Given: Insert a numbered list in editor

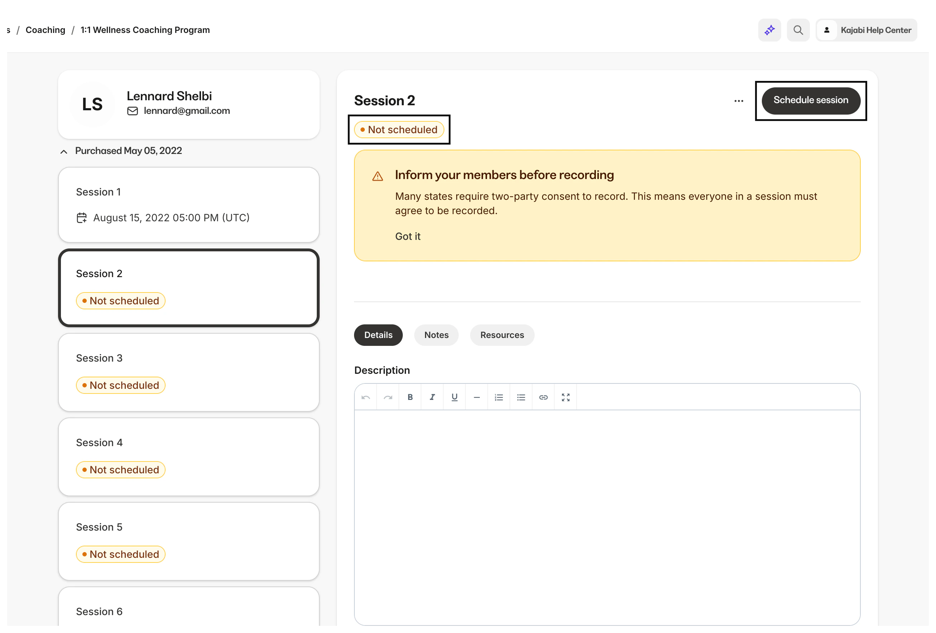Looking at the screenshot, I should [498, 397].
